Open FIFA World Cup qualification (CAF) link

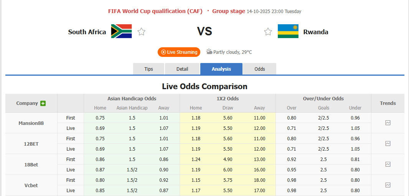point(155,11)
